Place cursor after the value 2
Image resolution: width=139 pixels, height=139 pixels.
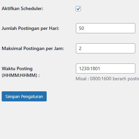click(82, 48)
